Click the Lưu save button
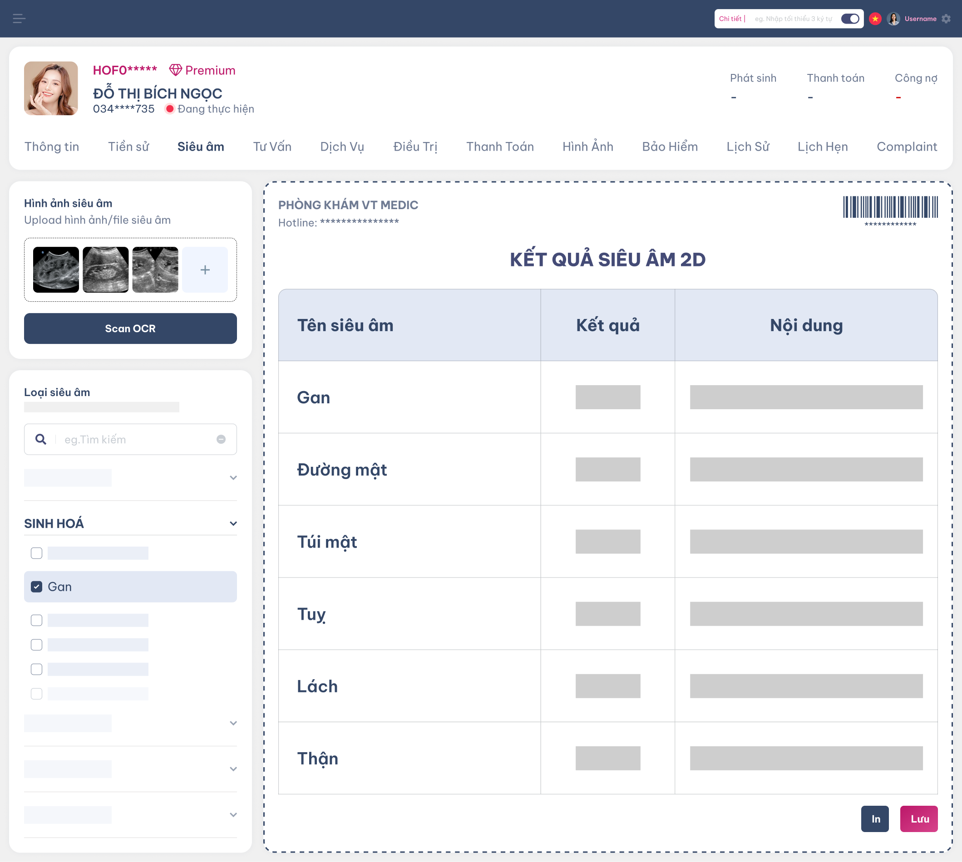This screenshot has width=962, height=862. tap(919, 819)
